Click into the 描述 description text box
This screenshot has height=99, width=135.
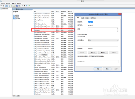click(102, 30)
